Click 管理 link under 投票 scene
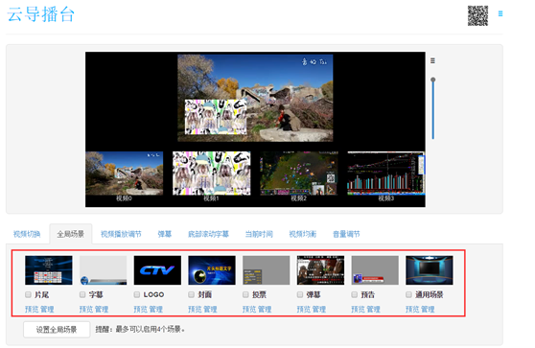The width and height of the screenshot is (535, 348). point(265,309)
